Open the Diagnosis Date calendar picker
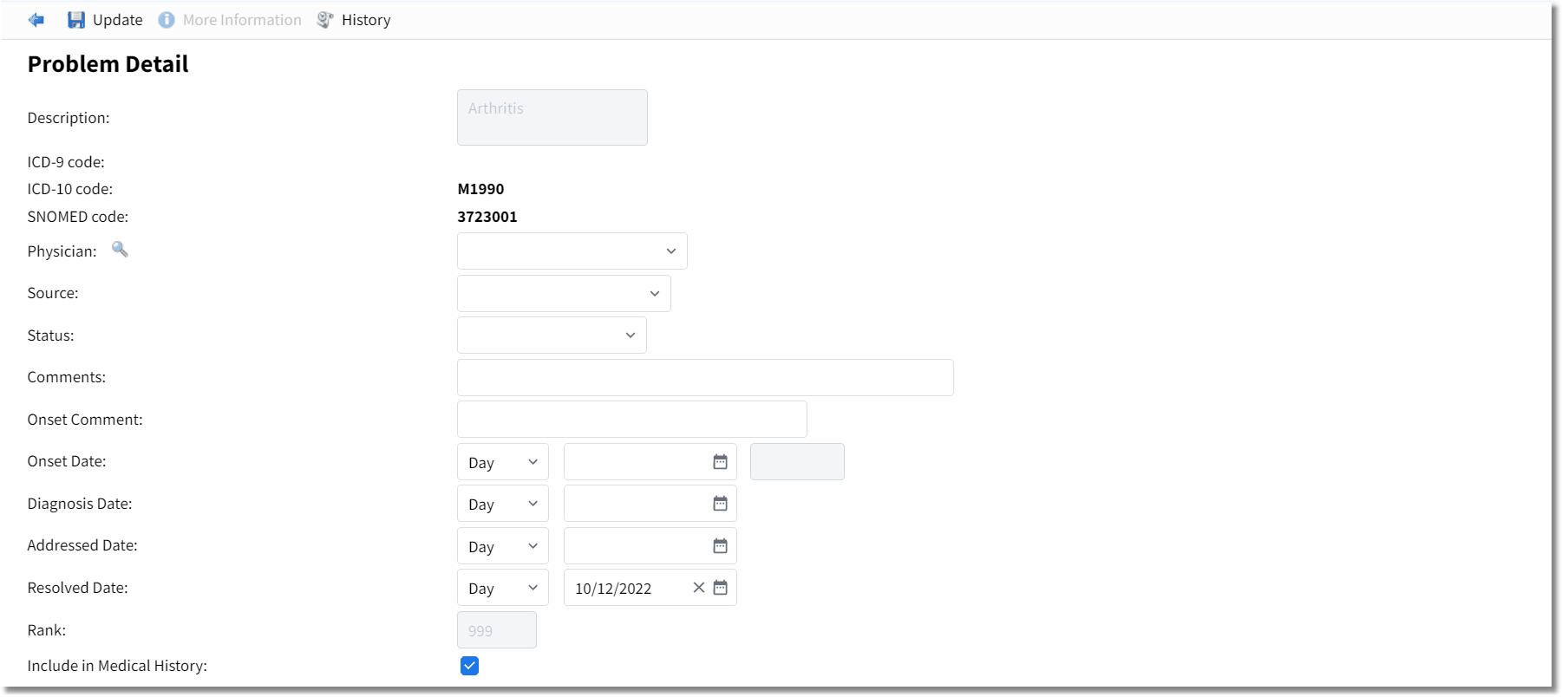Viewport: 1562px width, 697px height. 720,504
